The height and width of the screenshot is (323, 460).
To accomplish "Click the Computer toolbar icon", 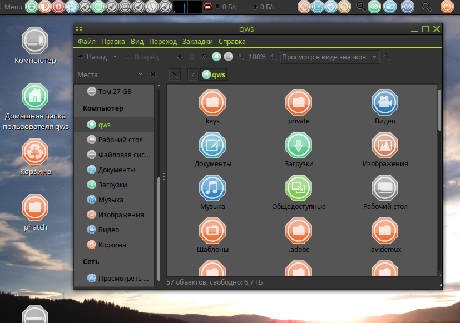I will [229, 57].
